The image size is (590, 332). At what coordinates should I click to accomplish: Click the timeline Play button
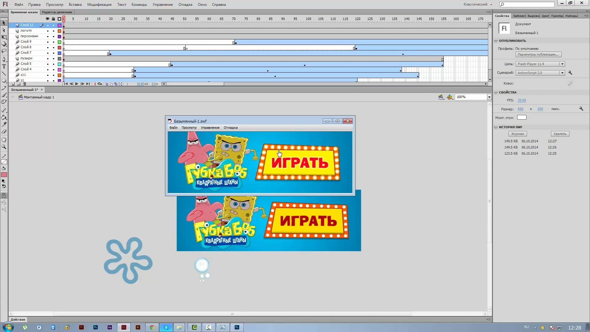click(x=77, y=84)
